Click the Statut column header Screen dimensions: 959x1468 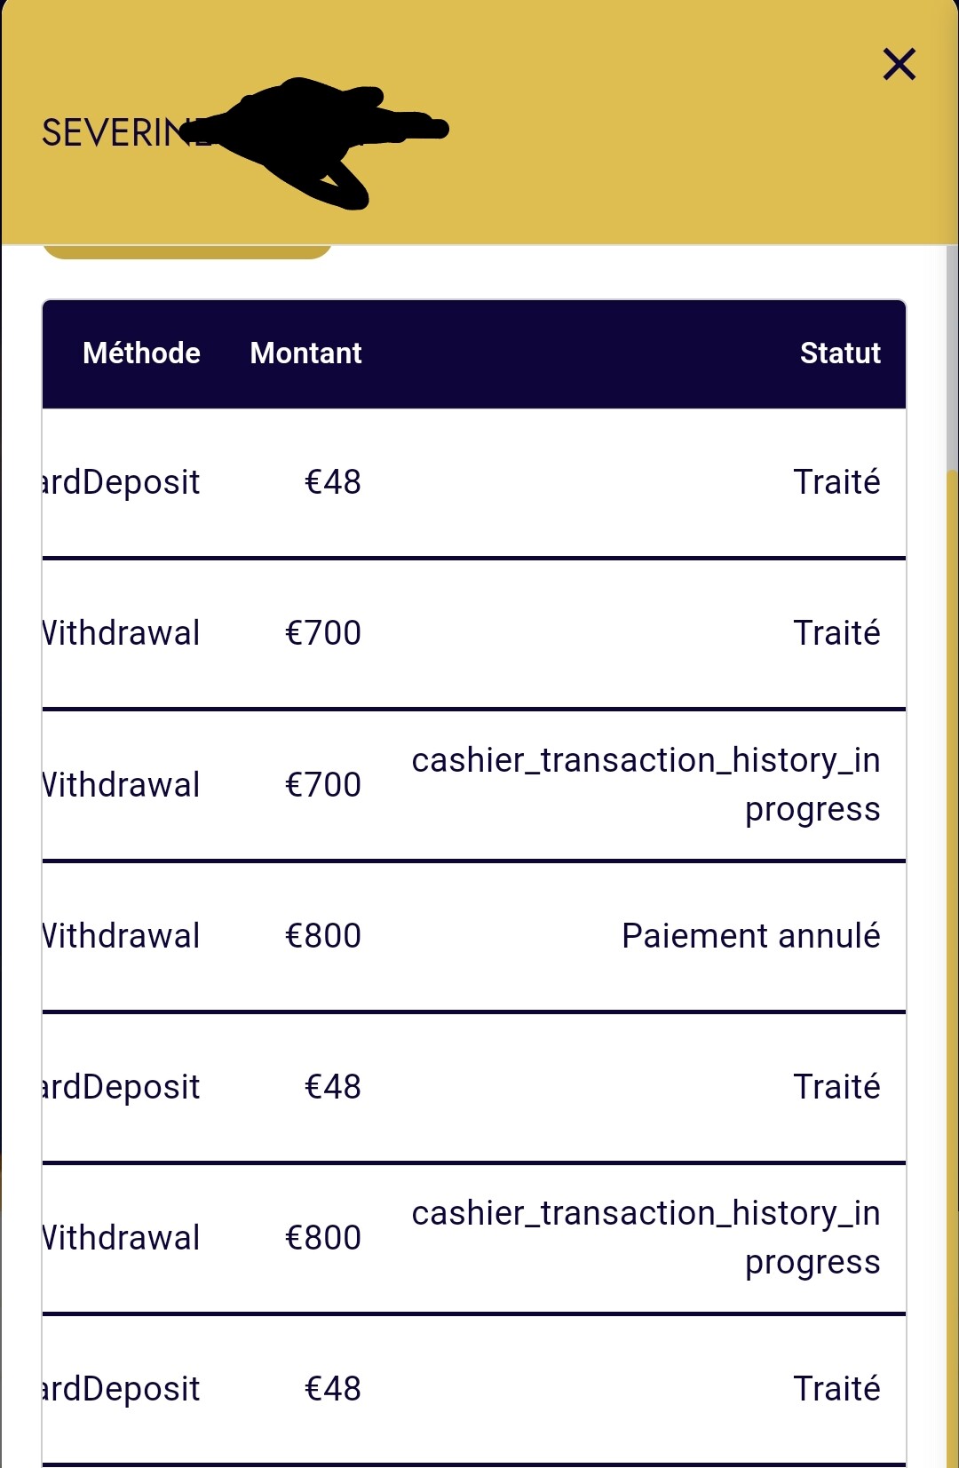click(840, 353)
